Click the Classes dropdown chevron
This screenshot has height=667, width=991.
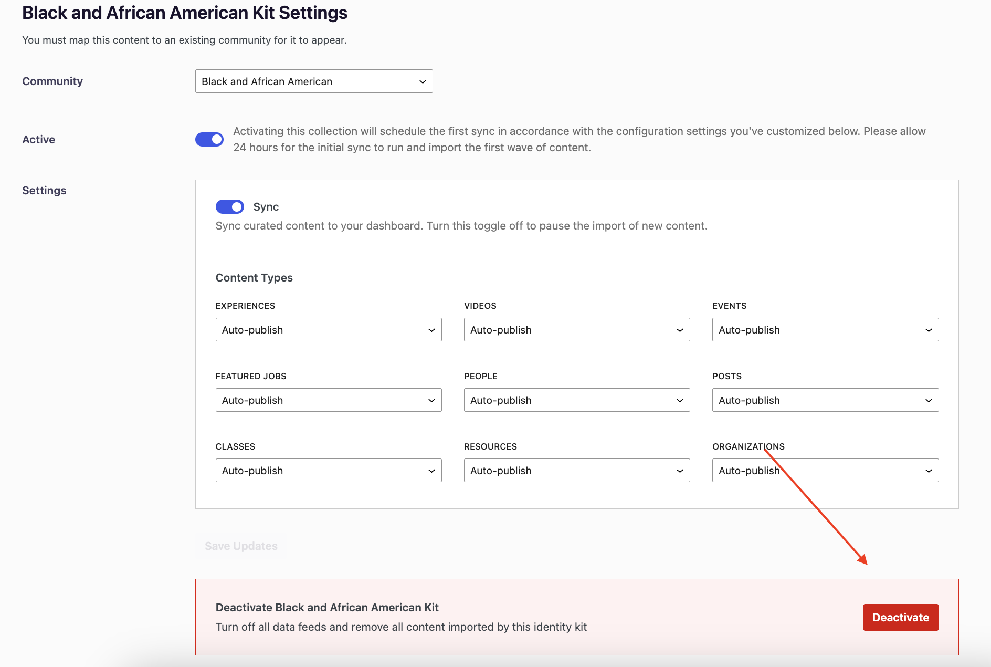point(432,470)
